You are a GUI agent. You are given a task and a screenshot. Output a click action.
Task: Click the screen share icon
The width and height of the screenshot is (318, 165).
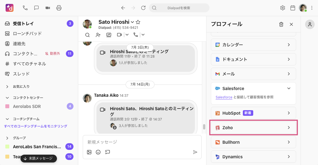[109, 35]
